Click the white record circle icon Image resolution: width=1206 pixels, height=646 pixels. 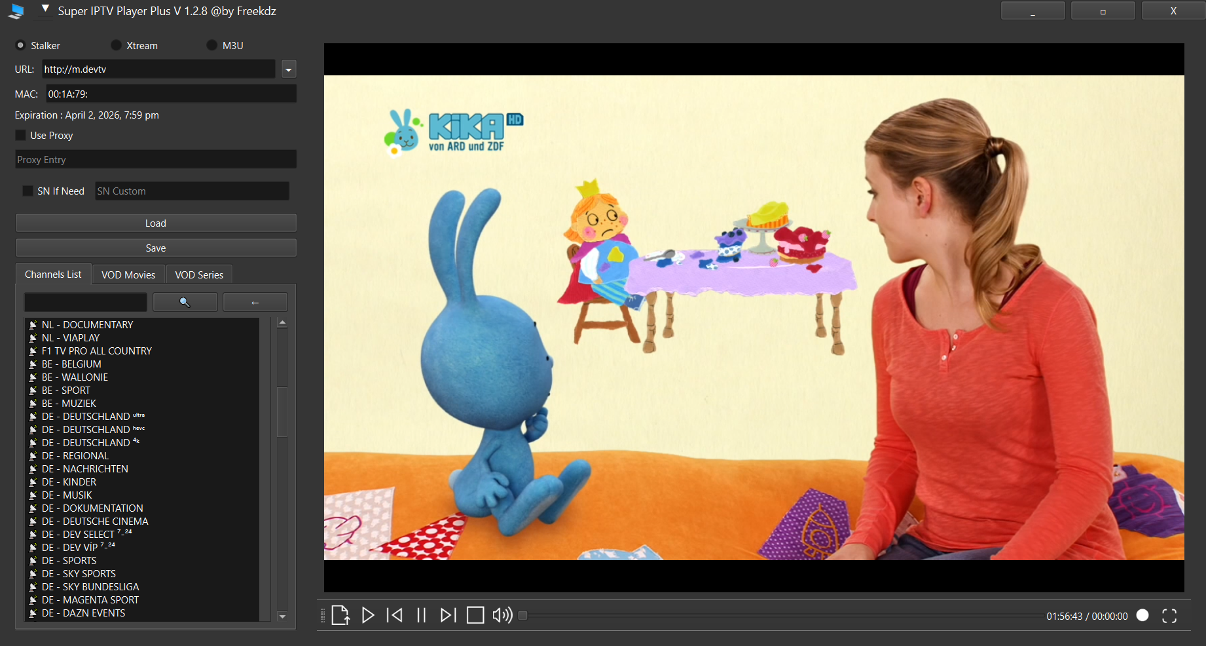[1142, 615]
